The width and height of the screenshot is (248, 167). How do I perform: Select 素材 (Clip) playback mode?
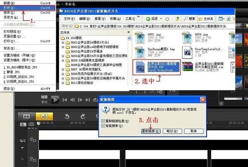(x=44, y=102)
